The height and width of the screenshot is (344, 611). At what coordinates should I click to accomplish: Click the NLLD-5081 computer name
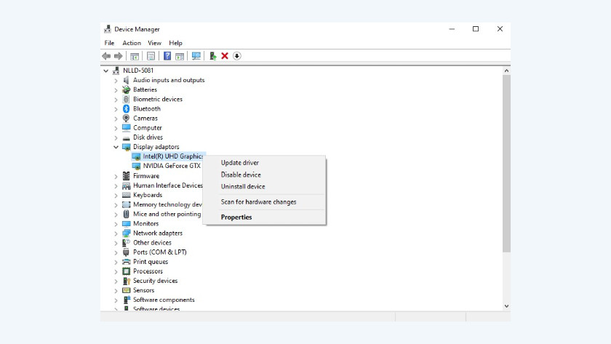(x=138, y=71)
